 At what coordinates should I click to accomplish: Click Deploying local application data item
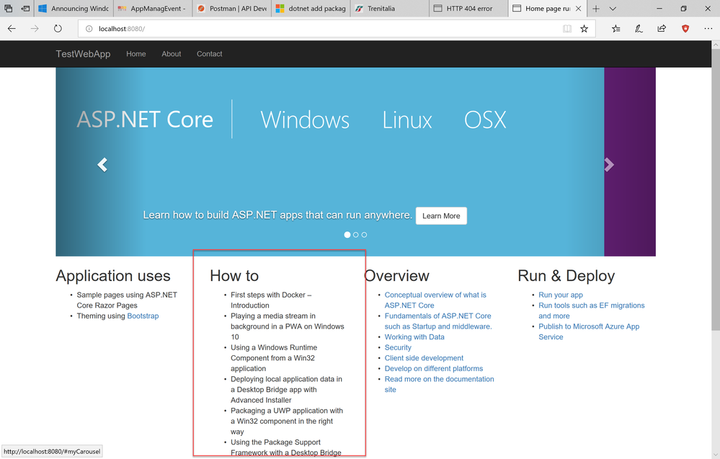click(286, 390)
